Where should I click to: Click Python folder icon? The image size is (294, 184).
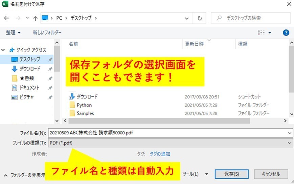pyautogui.click(x=72, y=105)
